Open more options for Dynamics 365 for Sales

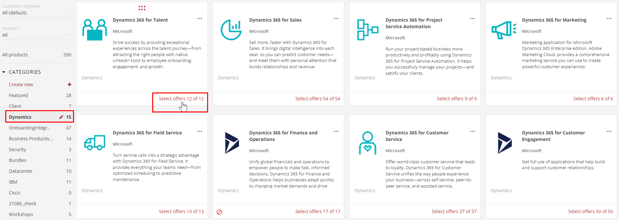[x=336, y=19]
